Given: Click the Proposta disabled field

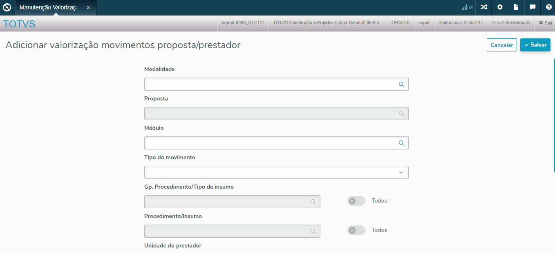Looking at the screenshot, I should 276,114.
